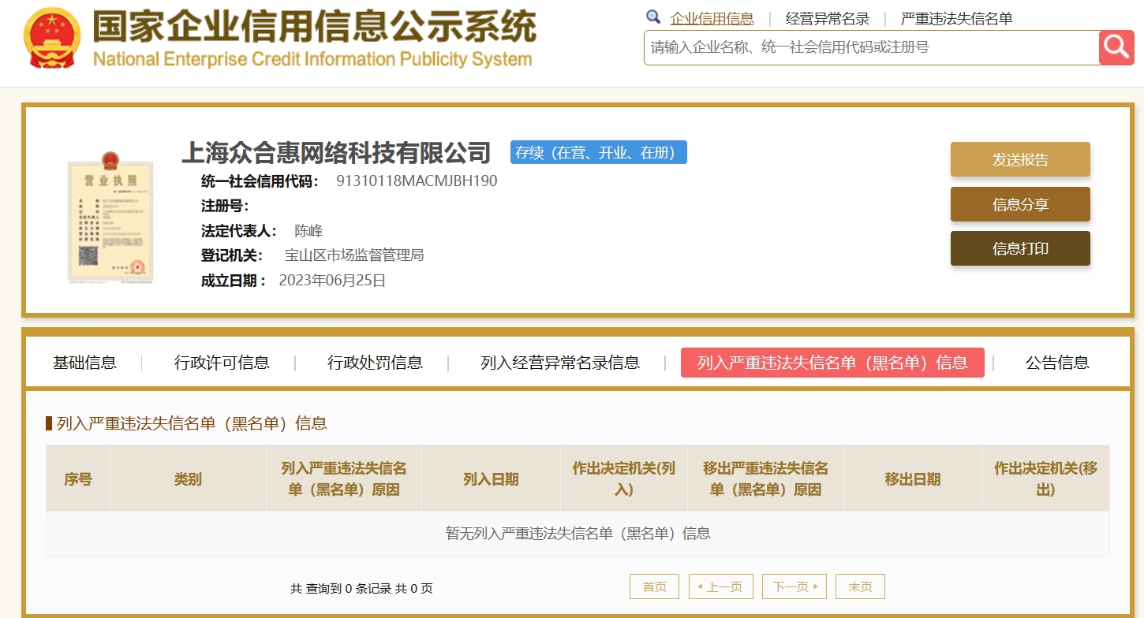Click the registrar 宝山区市场监督管理局
This screenshot has width=1144, height=618.
(x=354, y=255)
